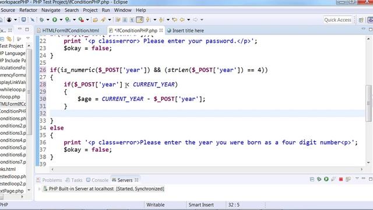Toggle the highlighted Mark Occurrences toolbar button

[140, 20]
